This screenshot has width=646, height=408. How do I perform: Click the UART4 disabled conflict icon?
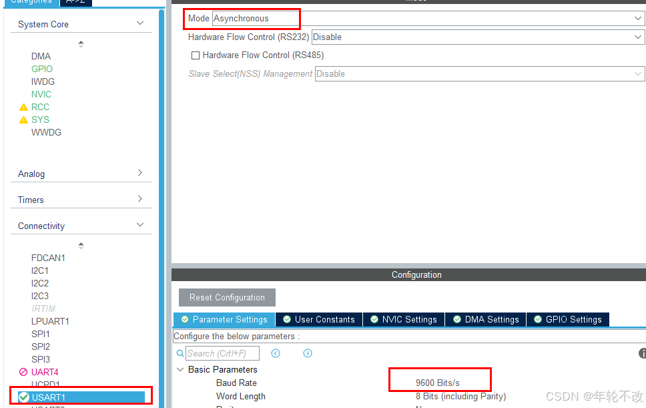23,372
